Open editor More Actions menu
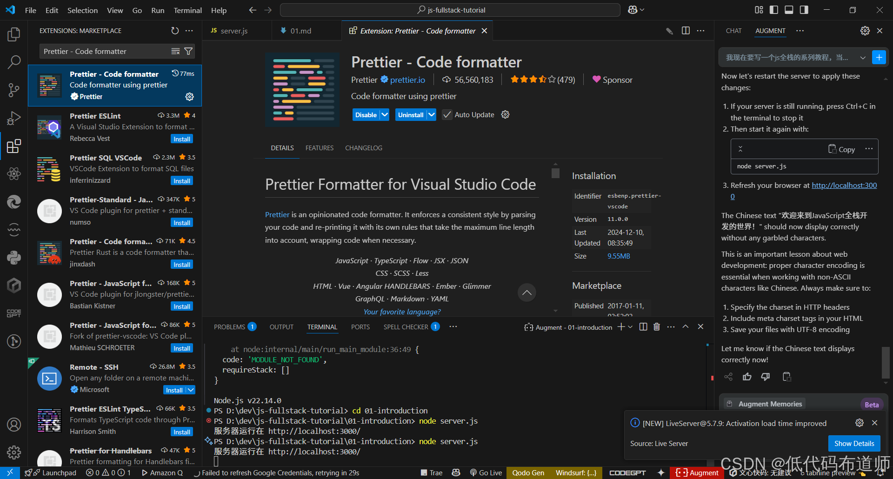 pos(700,31)
